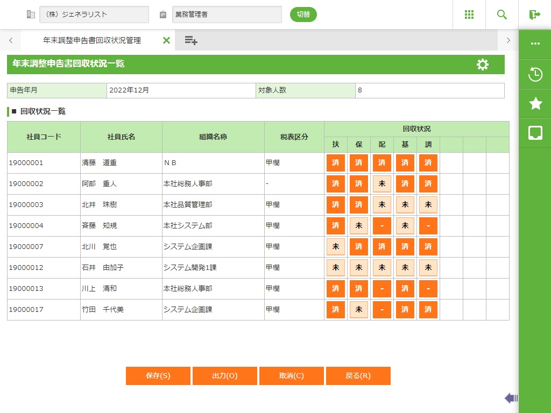Click the logout door icon
This screenshot has width=551, height=413.
[x=534, y=15]
